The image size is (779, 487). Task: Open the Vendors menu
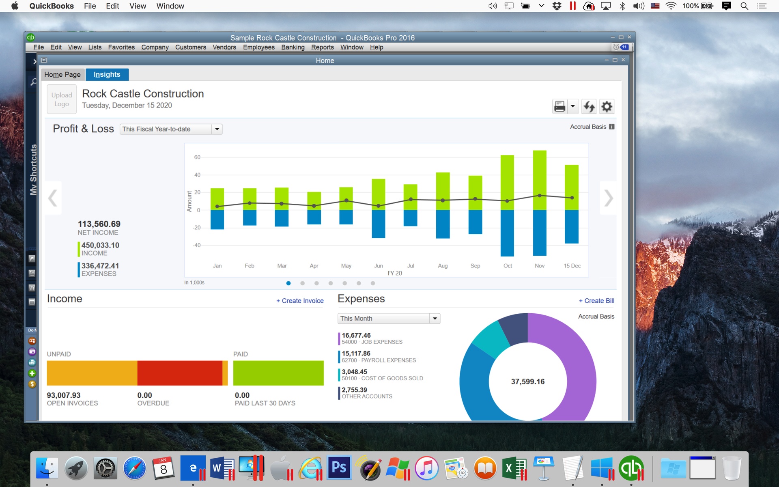point(224,47)
